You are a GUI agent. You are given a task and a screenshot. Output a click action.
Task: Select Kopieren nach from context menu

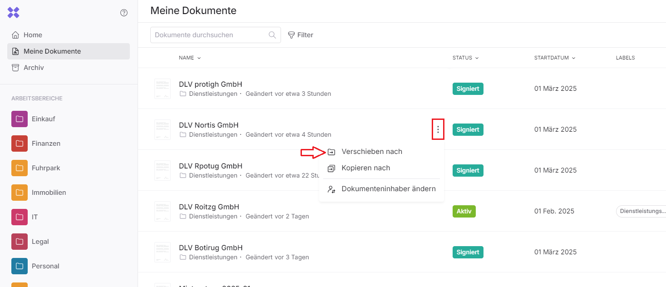click(365, 168)
